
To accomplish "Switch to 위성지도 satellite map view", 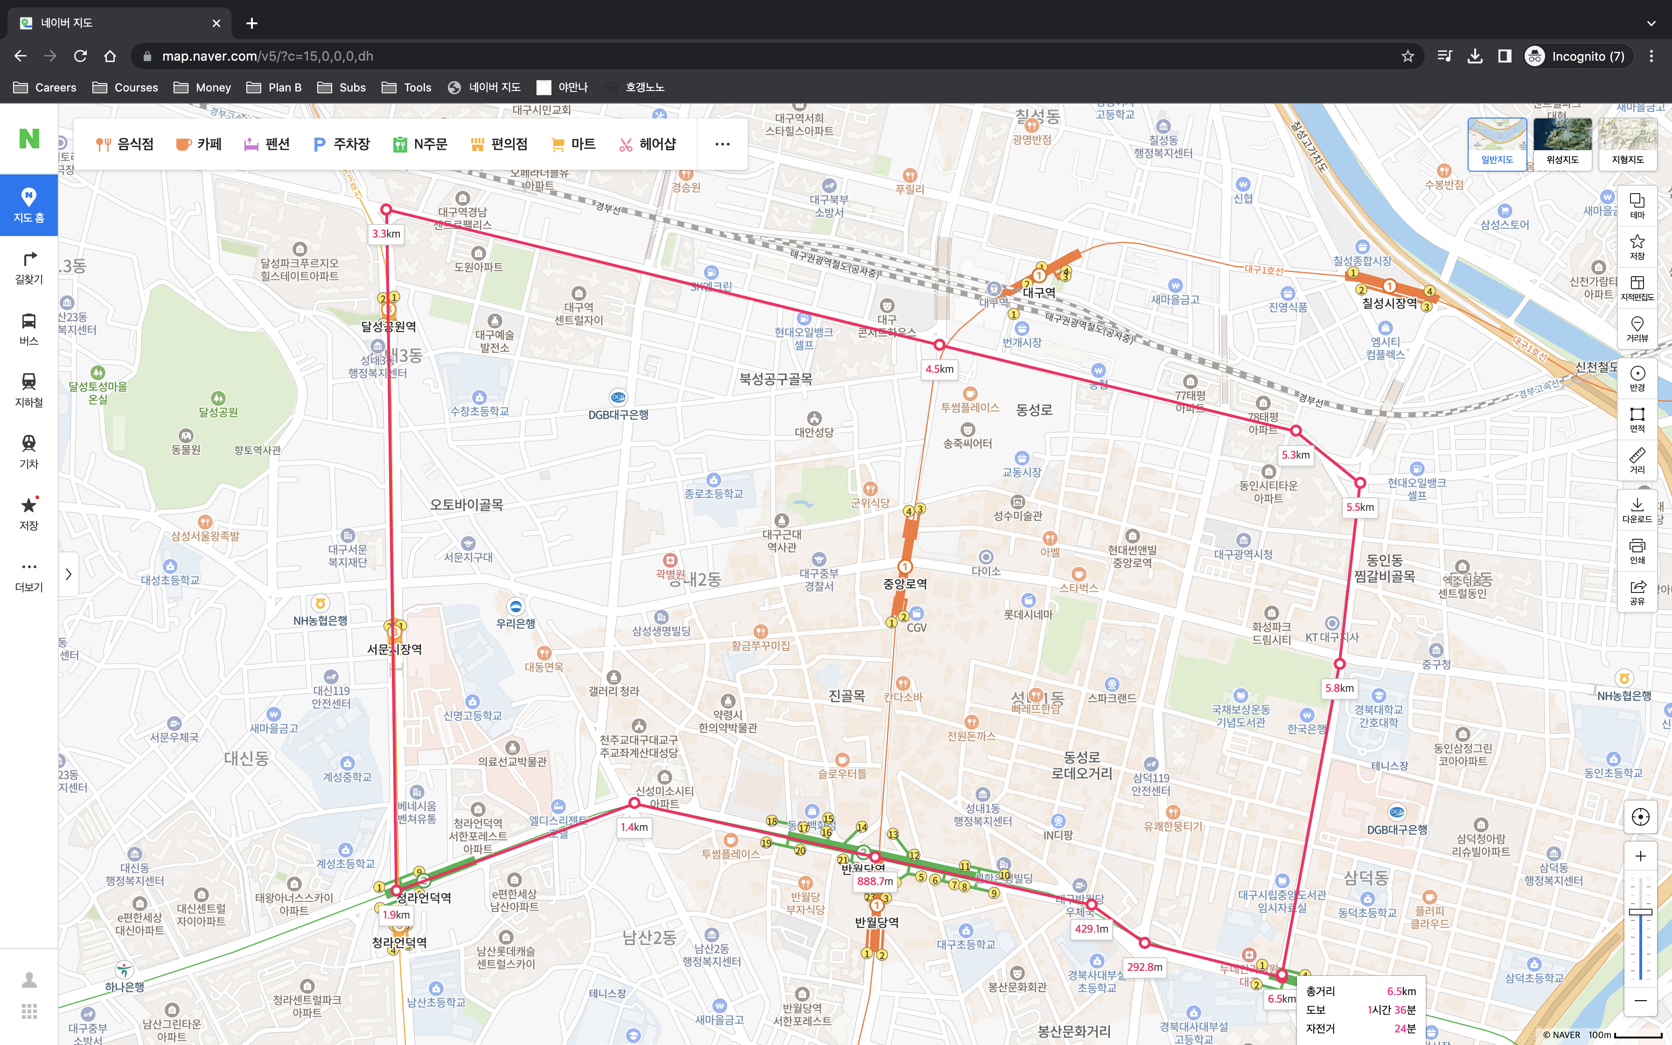I will pos(1562,142).
